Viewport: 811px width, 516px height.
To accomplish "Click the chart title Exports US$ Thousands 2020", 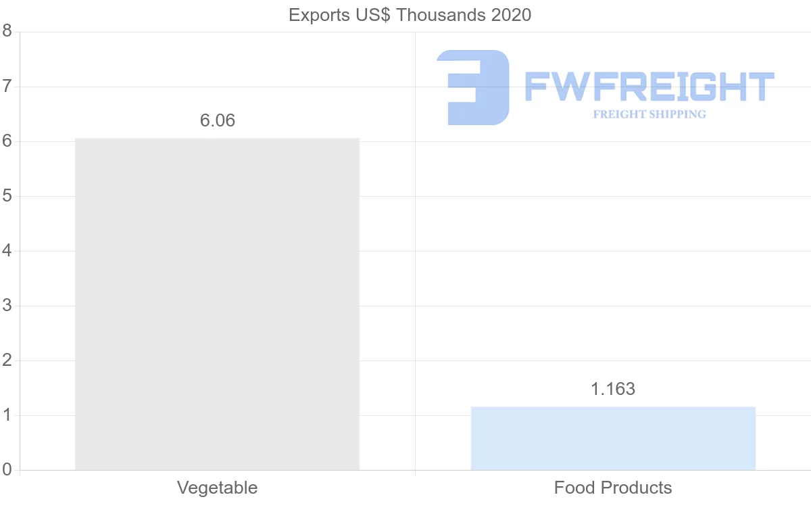I will tap(410, 15).
